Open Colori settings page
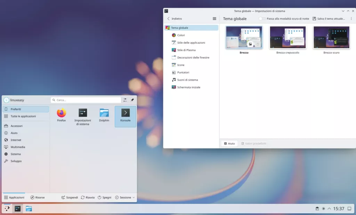Image resolution: width=356 pixels, height=215 pixels. [191, 35]
